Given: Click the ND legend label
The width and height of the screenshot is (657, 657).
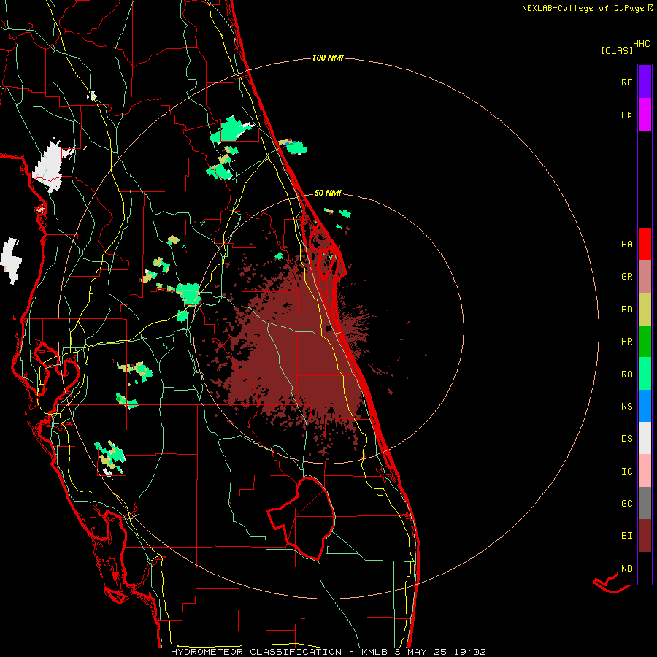Looking at the screenshot, I should click(x=626, y=568).
